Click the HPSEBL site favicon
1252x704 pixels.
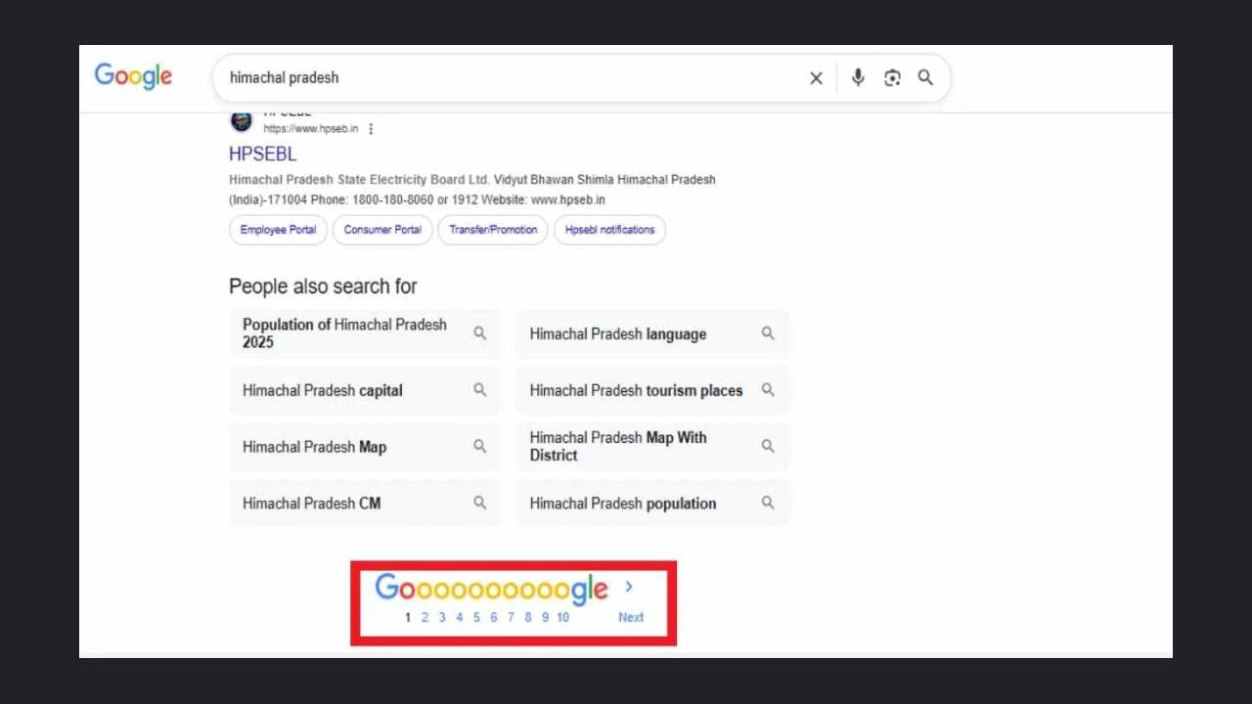(241, 119)
